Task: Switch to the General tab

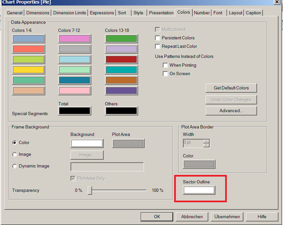Action: tap(15, 13)
